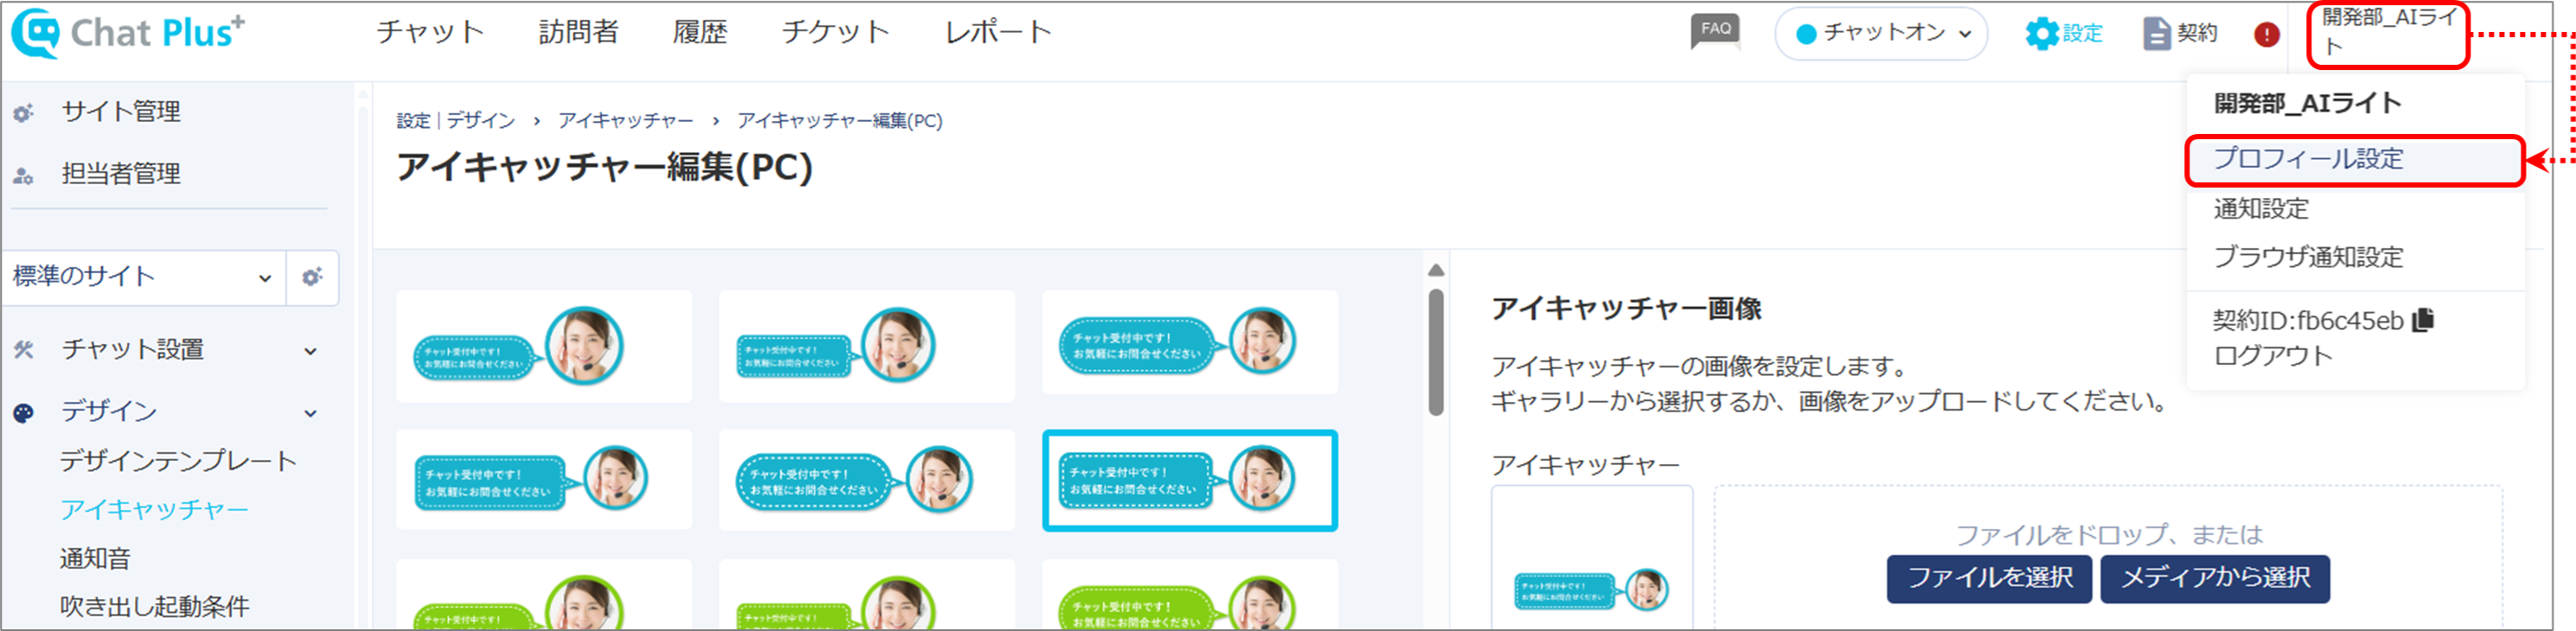Click アイキャッチャー編集(PC) breadcrumb
The width and height of the screenshot is (2576, 631).
[x=840, y=121]
